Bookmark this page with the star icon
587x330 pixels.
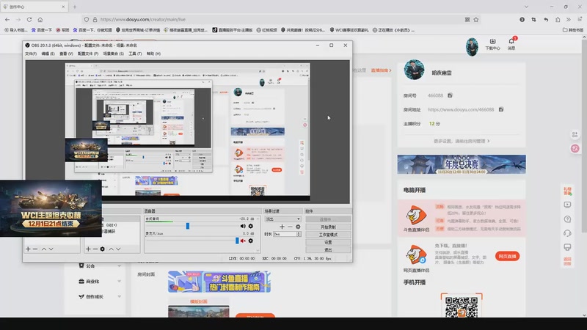tap(475, 20)
